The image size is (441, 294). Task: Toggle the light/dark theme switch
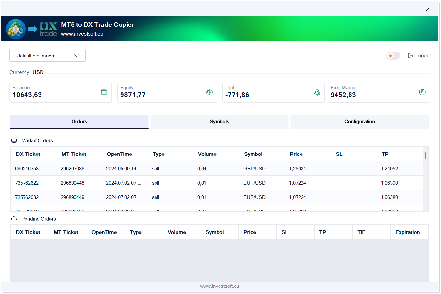393,56
